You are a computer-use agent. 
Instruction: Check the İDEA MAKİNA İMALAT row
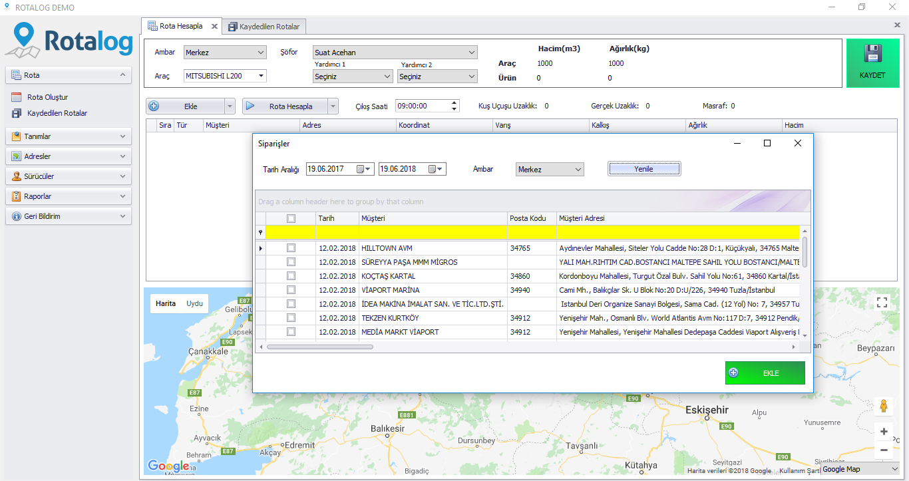291,304
